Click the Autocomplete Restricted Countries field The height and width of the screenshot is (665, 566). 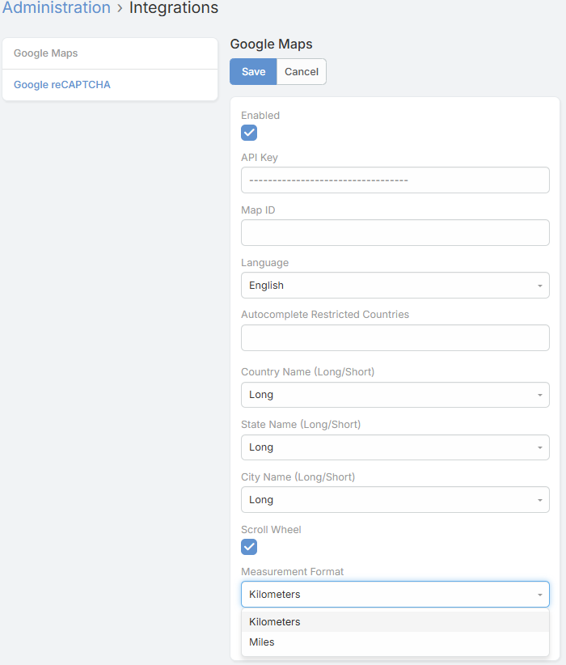(395, 338)
